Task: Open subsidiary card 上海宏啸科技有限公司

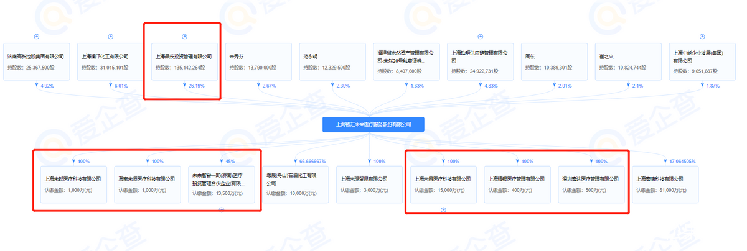Action: click(x=666, y=185)
